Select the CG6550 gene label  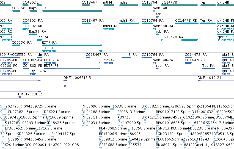click(18, 8)
